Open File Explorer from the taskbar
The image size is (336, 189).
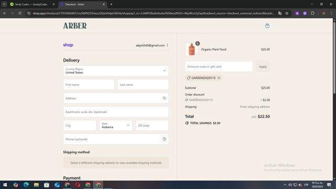tap(36, 185)
